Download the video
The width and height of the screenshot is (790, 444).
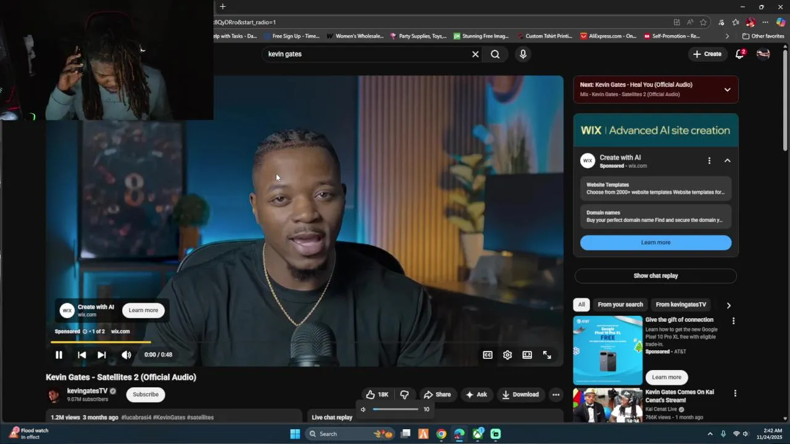click(520, 395)
